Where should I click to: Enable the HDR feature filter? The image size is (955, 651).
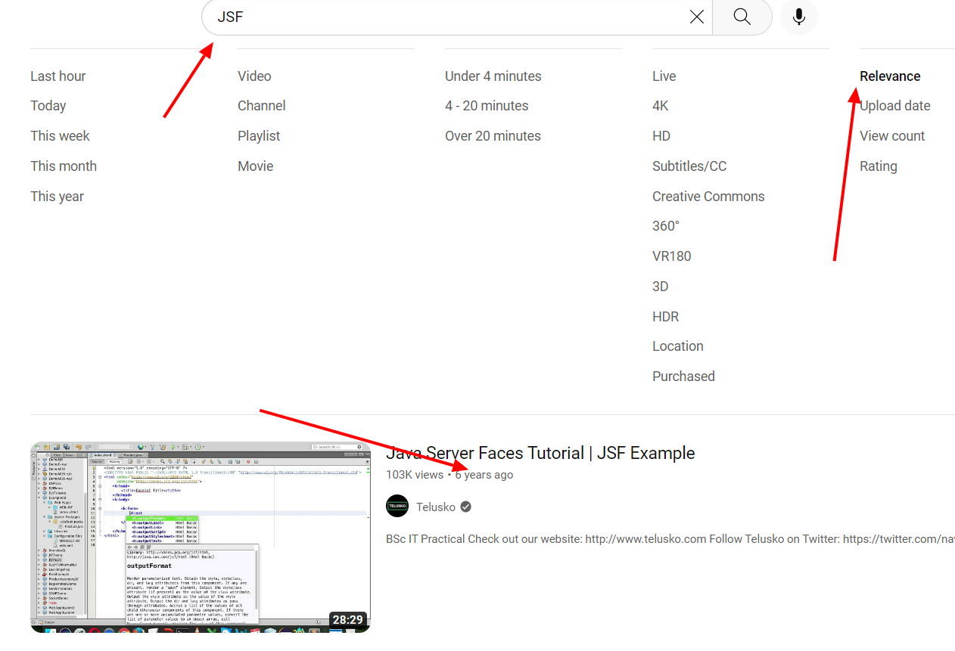[666, 317]
